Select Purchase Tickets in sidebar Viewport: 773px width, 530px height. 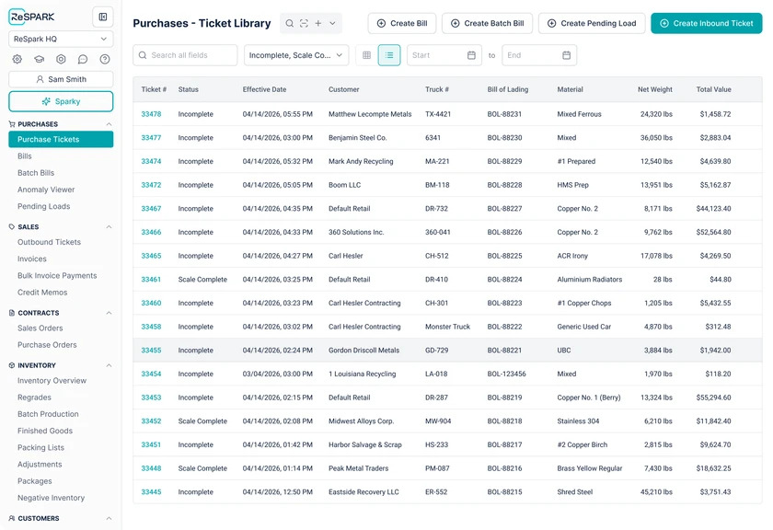click(x=61, y=140)
